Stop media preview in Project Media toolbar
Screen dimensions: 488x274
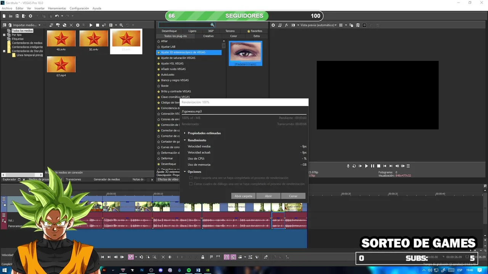[x=98, y=25]
